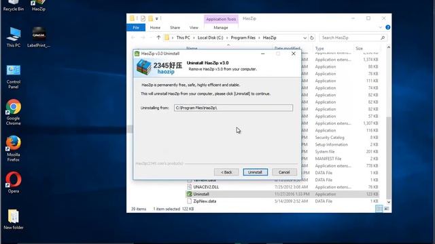Open the Control Panel desktop icon
Screen dimensions: 435x244
(14, 77)
